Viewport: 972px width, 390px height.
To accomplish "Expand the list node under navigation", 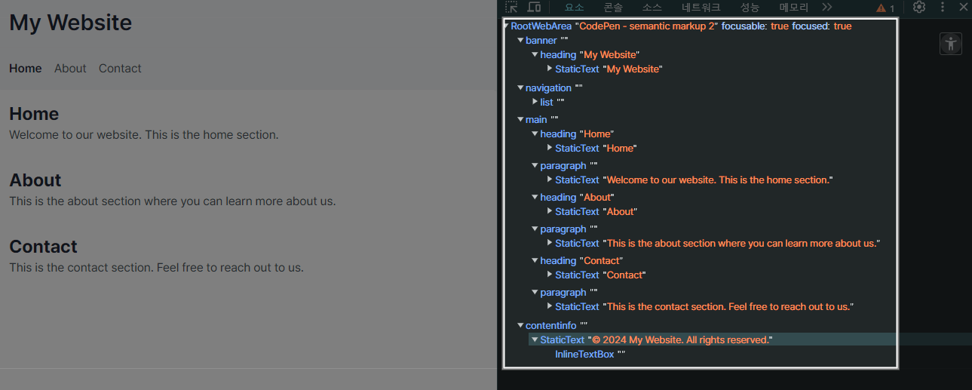I will pos(535,102).
